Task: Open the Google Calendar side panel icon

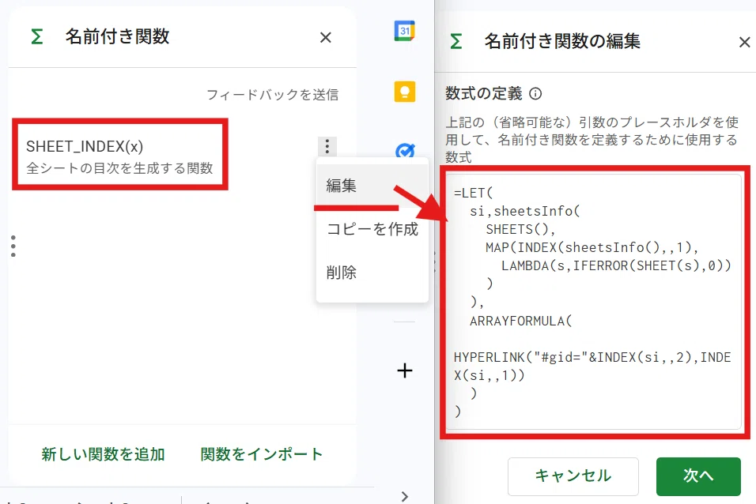Action: (x=405, y=31)
